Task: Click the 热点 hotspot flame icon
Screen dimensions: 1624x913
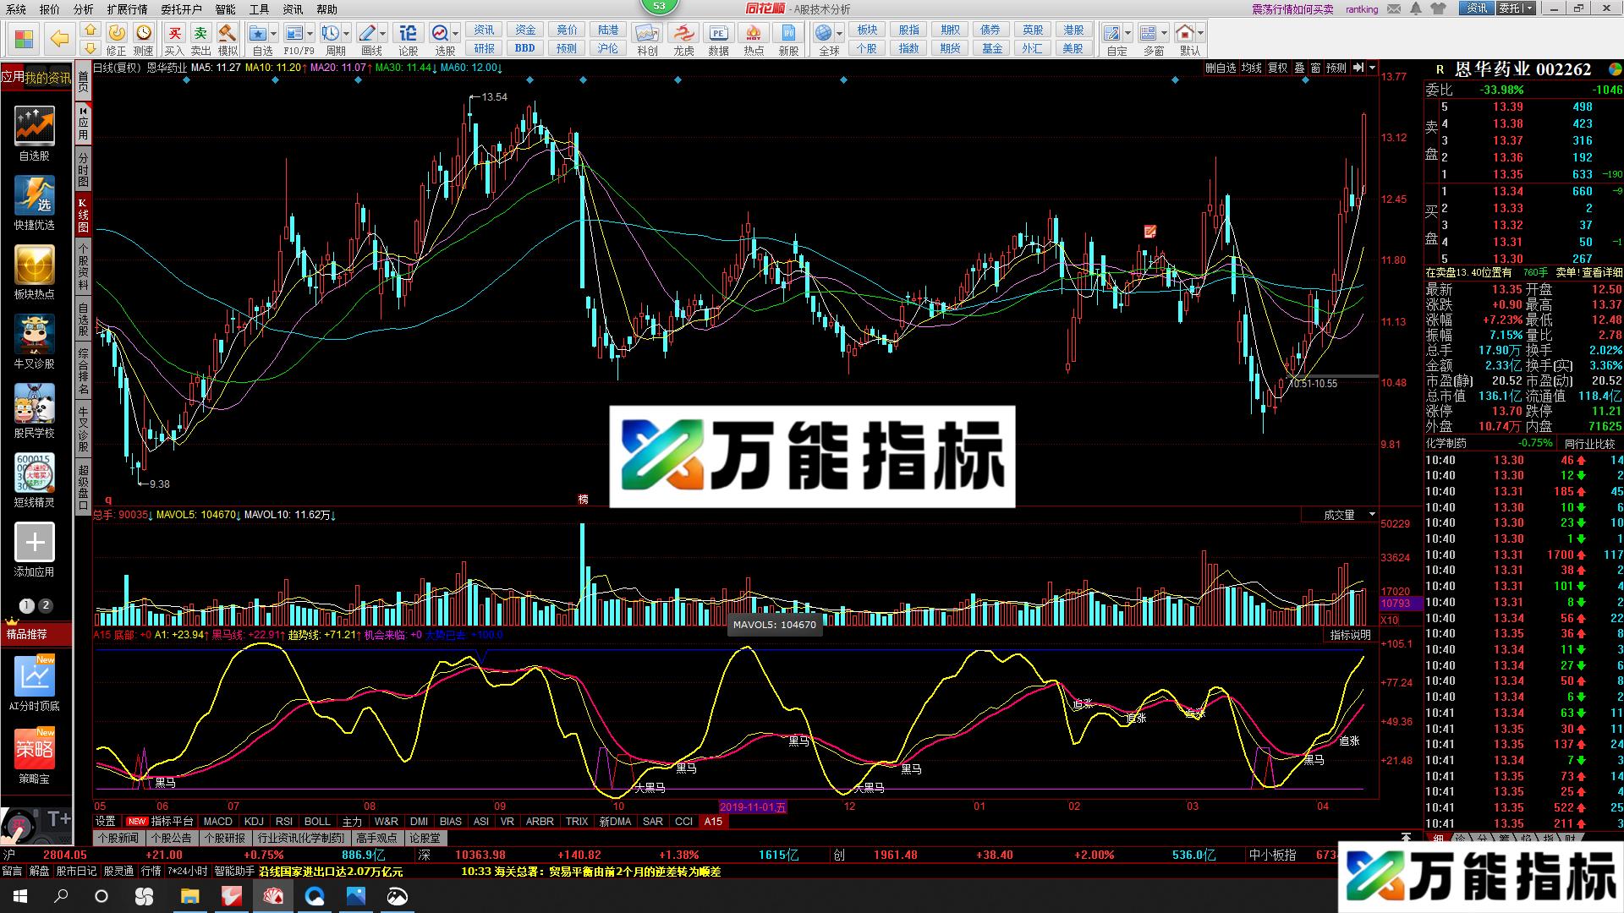Action: (753, 34)
